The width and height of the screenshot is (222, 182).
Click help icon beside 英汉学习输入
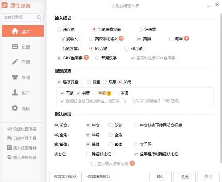pos(121,39)
